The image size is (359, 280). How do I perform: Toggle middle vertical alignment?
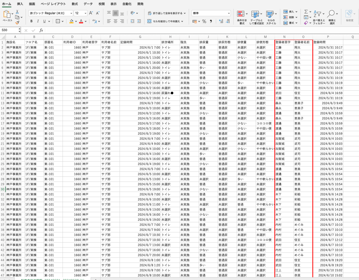pos(115,13)
